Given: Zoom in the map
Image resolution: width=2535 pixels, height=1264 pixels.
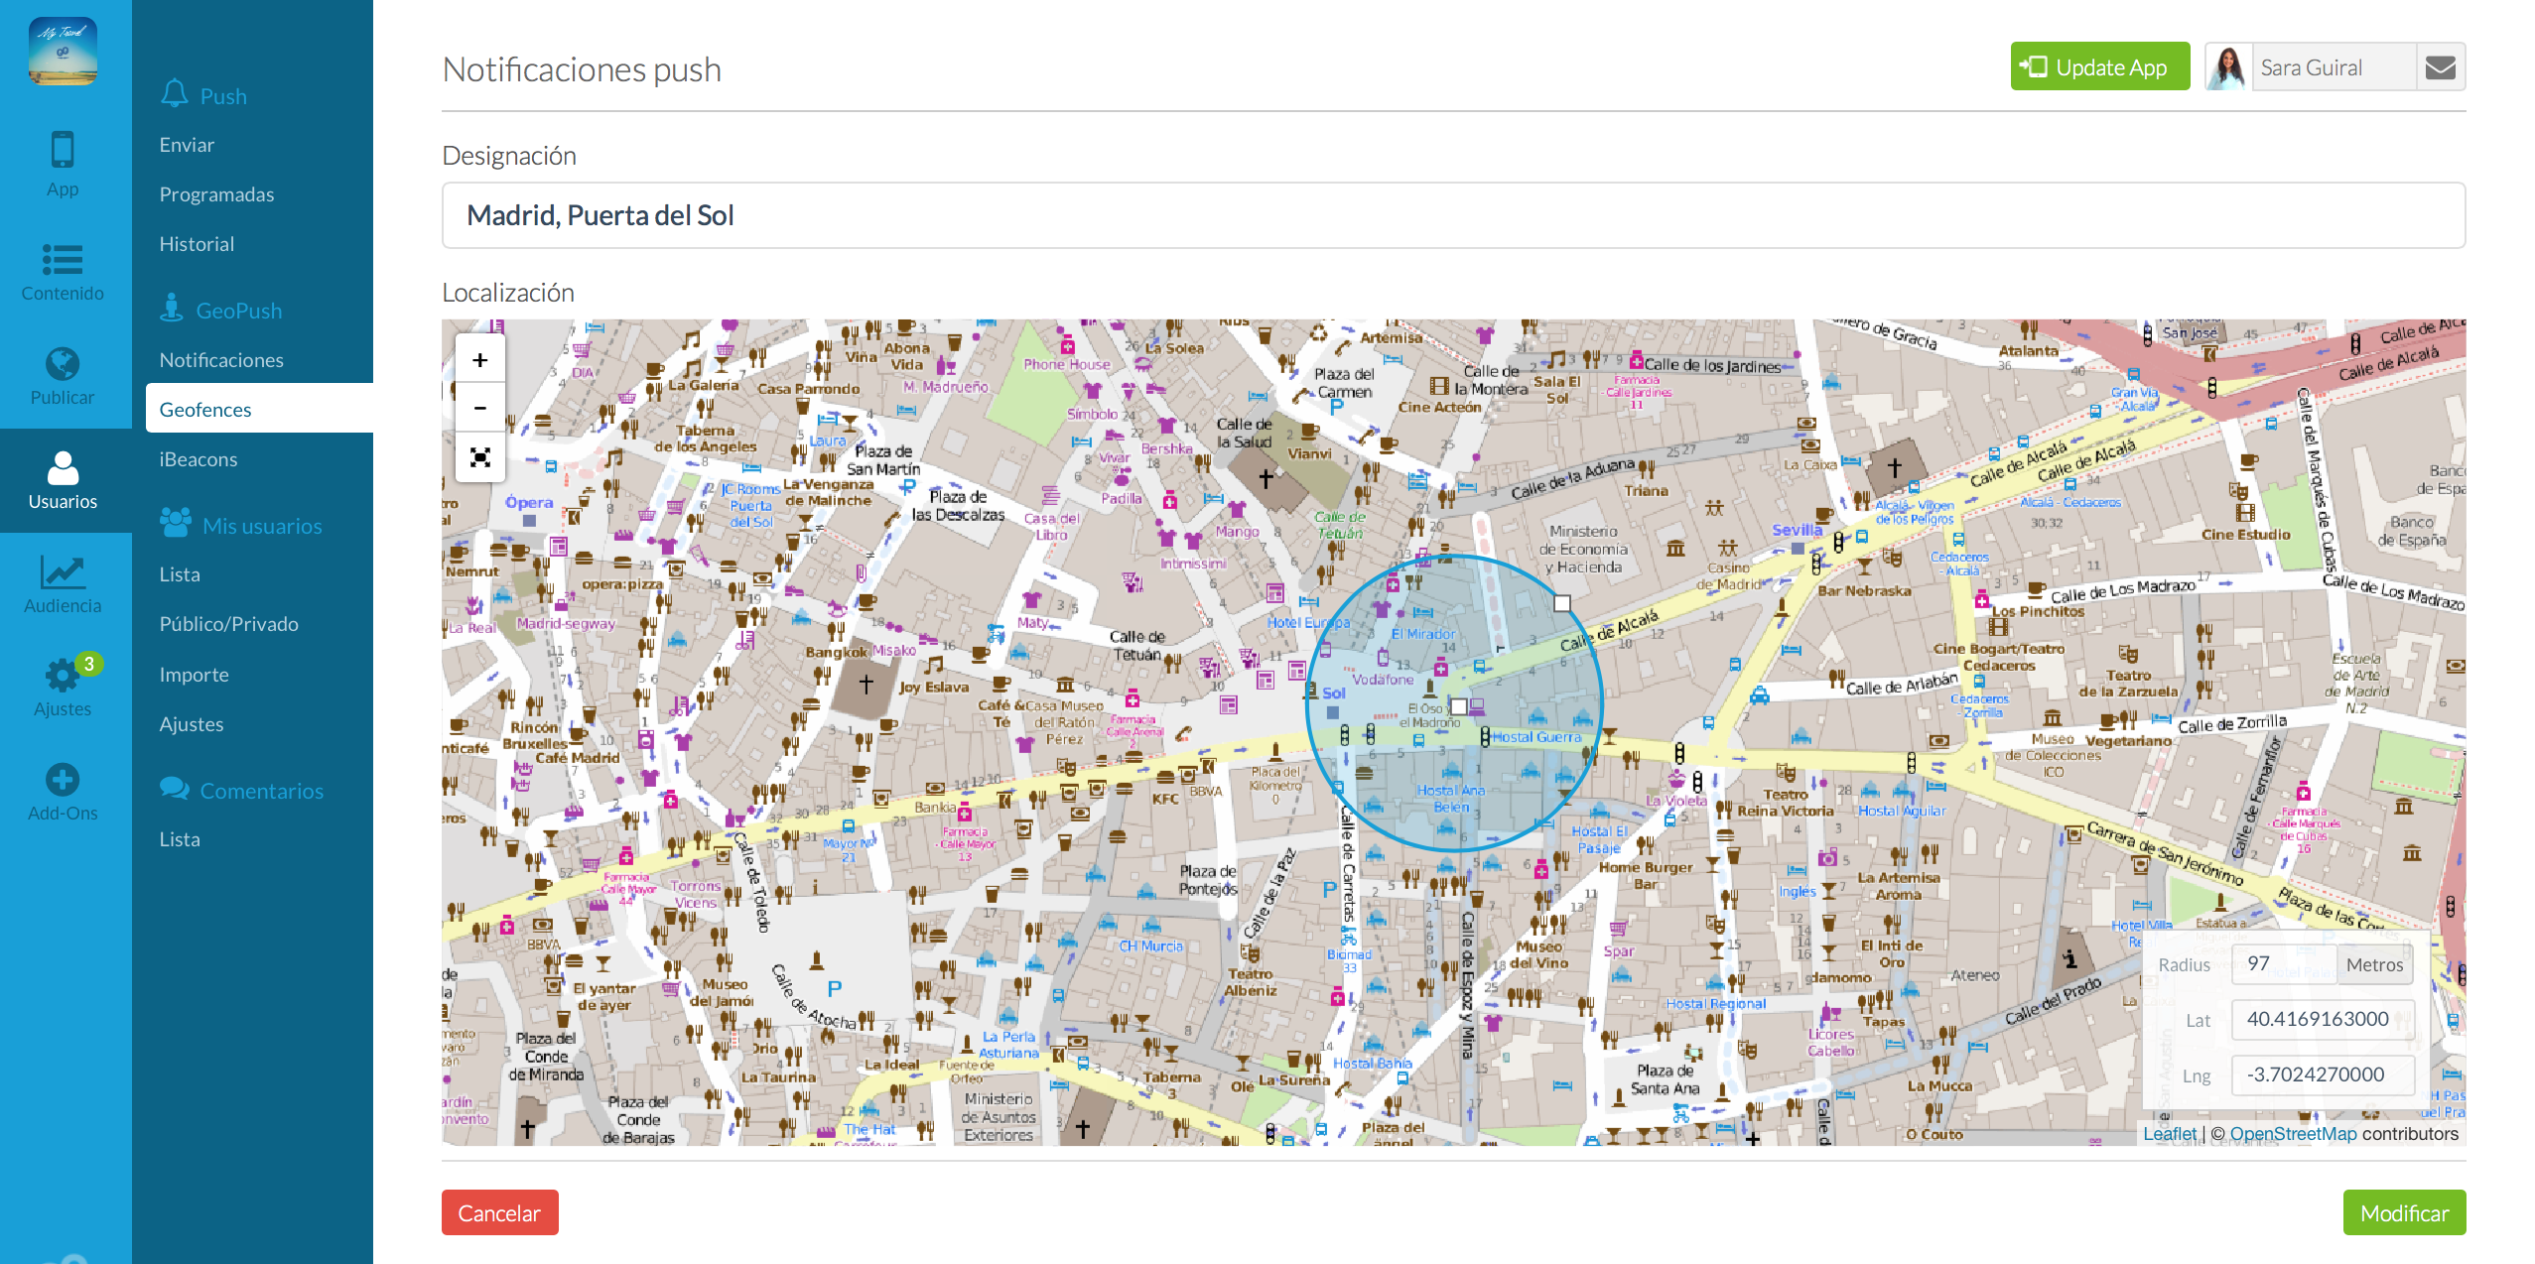Looking at the screenshot, I should (x=480, y=360).
